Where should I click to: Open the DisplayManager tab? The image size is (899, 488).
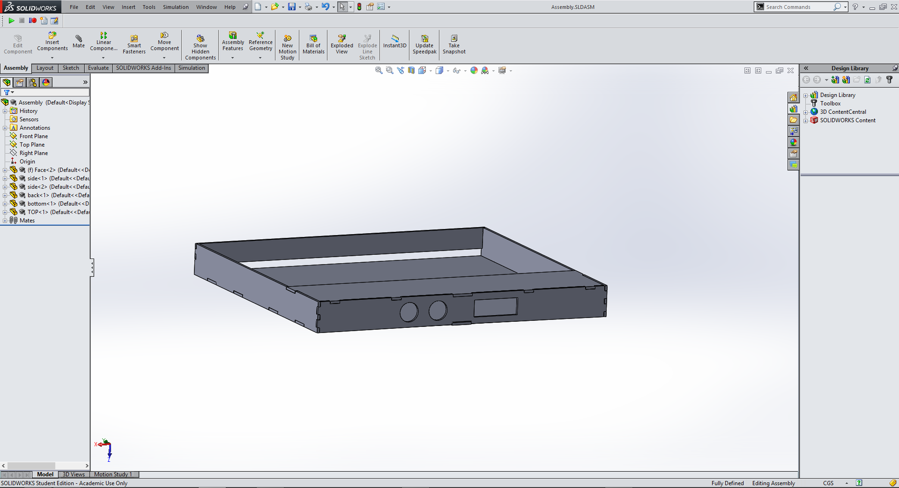[x=46, y=82]
